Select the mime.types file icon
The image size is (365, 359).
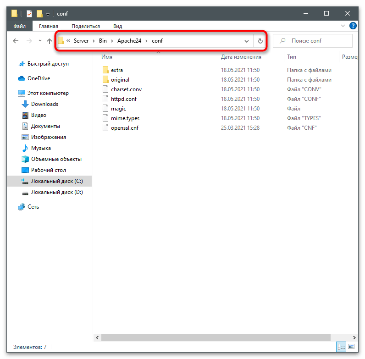[x=105, y=118]
